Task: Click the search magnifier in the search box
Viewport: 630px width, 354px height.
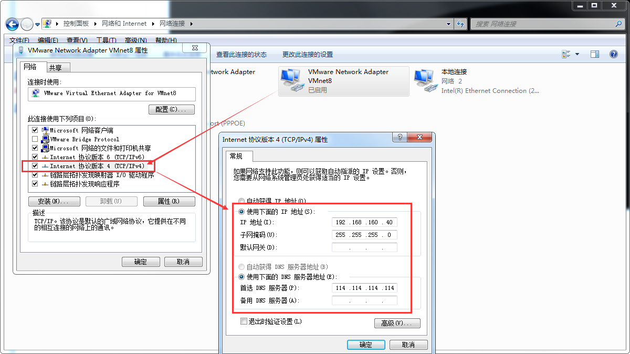Action: [x=618, y=24]
